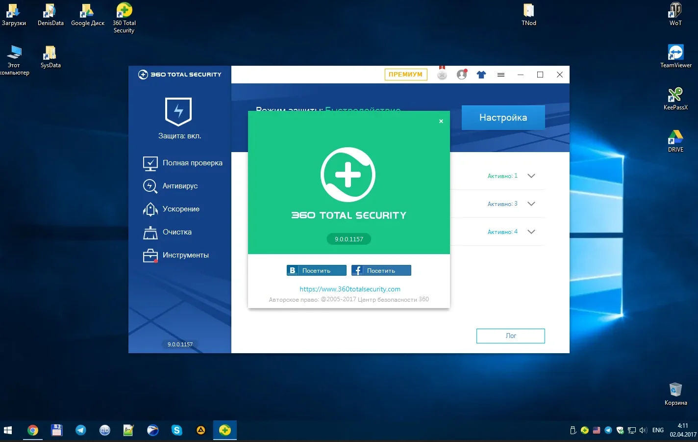The width and height of the screenshot is (698, 442).
Task: Open AIMP player from the taskbar
Action: pyautogui.click(x=201, y=430)
